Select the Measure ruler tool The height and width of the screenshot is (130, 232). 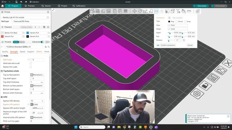[189, 11]
